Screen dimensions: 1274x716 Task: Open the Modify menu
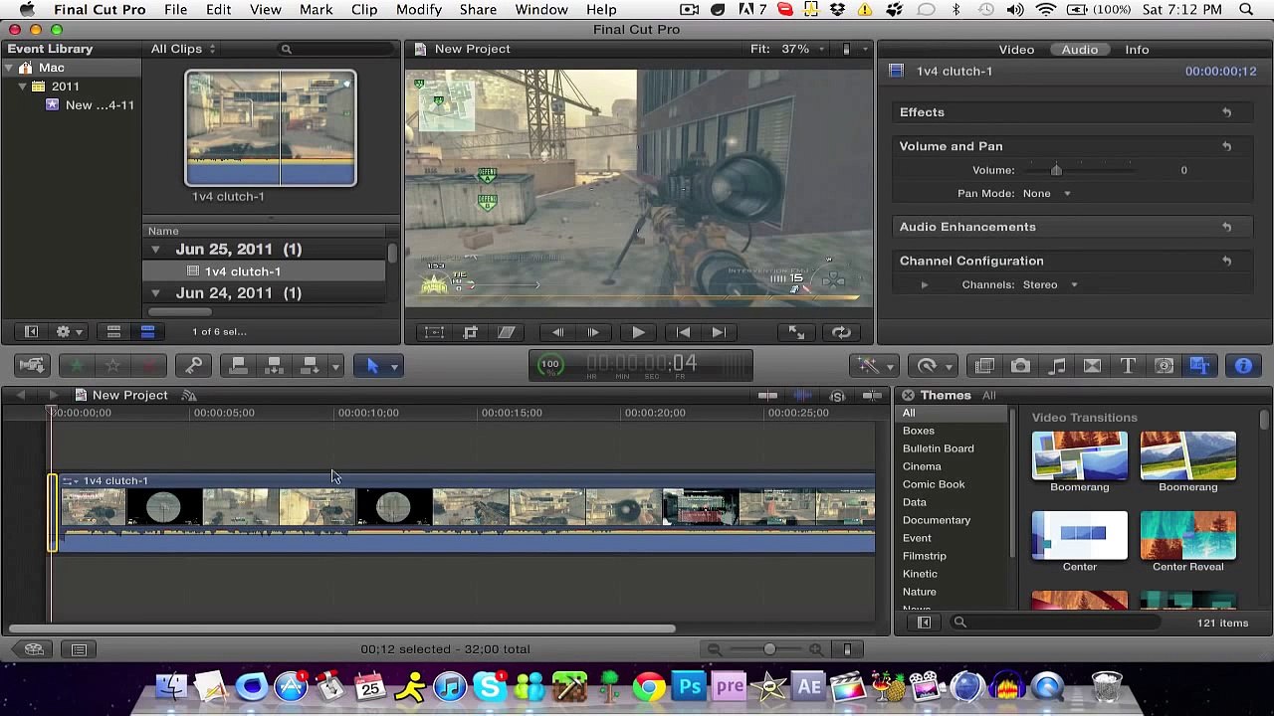[418, 9]
